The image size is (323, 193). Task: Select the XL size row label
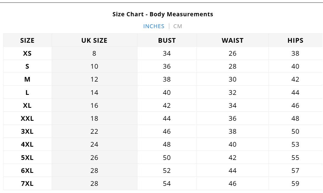pyautogui.click(x=27, y=105)
